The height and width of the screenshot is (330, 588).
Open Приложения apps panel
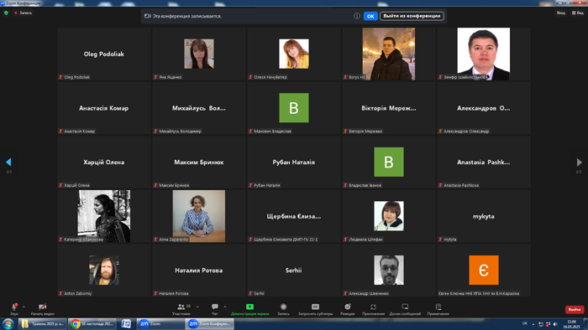click(373, 309)
